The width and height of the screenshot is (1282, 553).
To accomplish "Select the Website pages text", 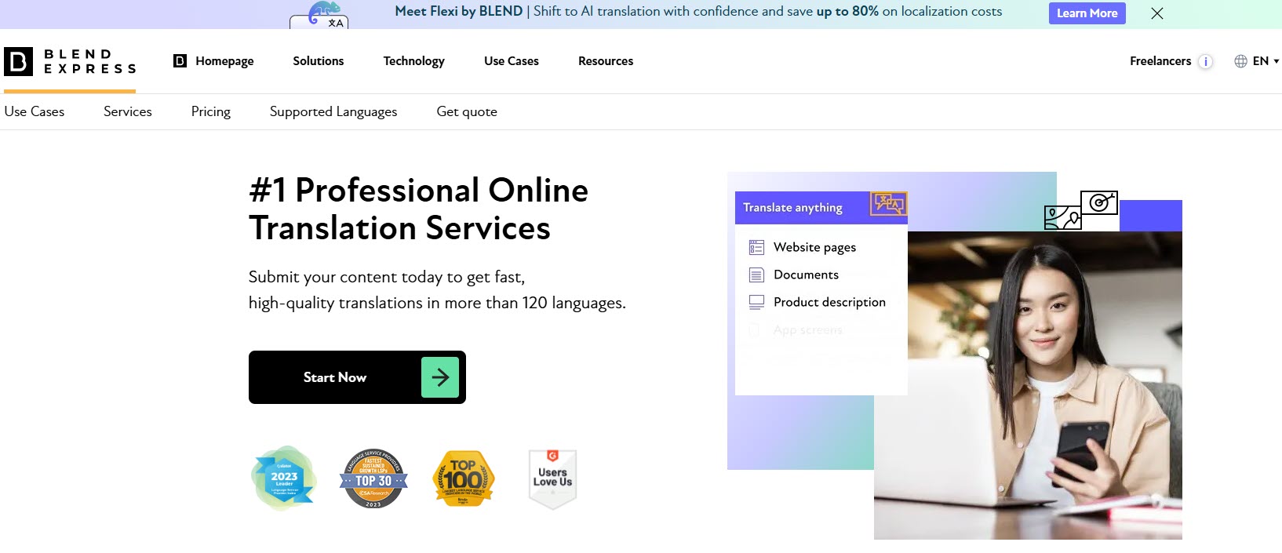I will [x=814, y=247].
